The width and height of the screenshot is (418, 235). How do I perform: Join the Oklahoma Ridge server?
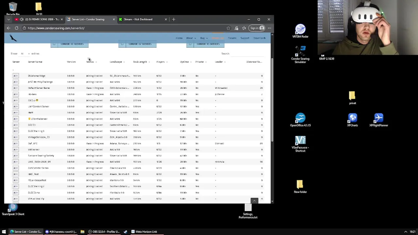[x=16, y=76]
